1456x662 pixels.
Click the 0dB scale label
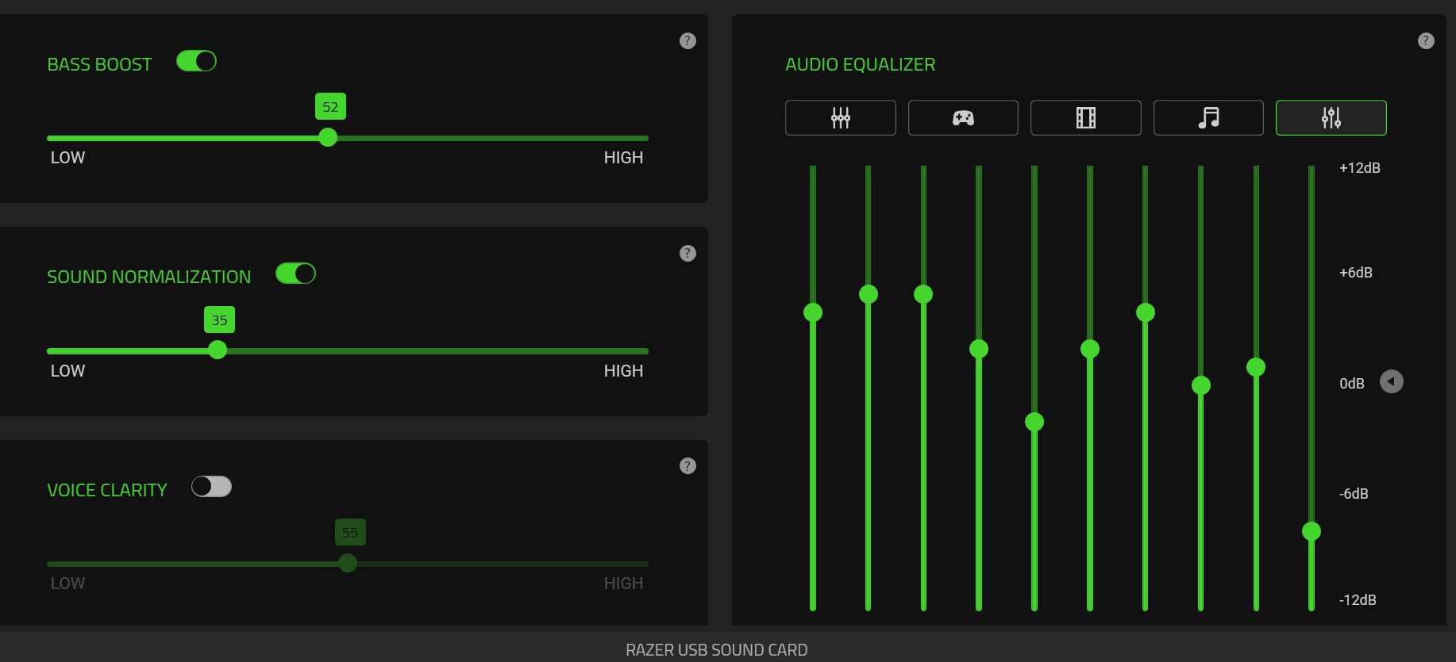[1352, 384]
